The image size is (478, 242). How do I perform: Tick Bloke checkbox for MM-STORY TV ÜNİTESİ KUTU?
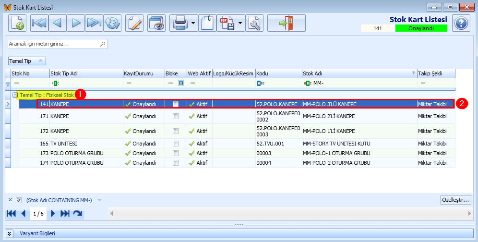click(x=176, y=144)
